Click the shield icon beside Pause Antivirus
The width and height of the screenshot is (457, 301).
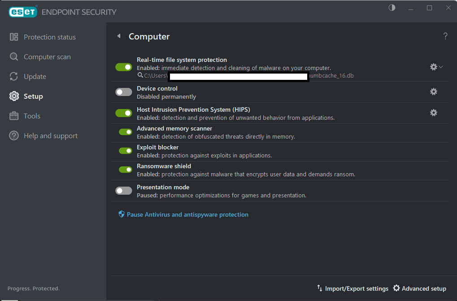(122, 214)
